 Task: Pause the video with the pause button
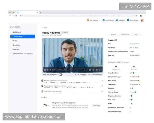(x=45, y=70)
